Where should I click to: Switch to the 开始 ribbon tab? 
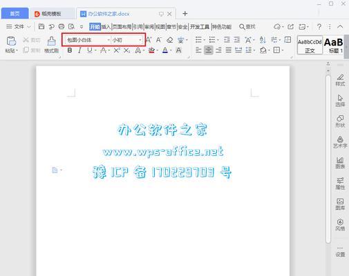pyautogui.click(x=95, y=27)
